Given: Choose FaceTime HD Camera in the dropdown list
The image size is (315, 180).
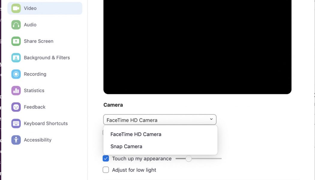Looking at the screenshot, I should click(x=136, y=134).
